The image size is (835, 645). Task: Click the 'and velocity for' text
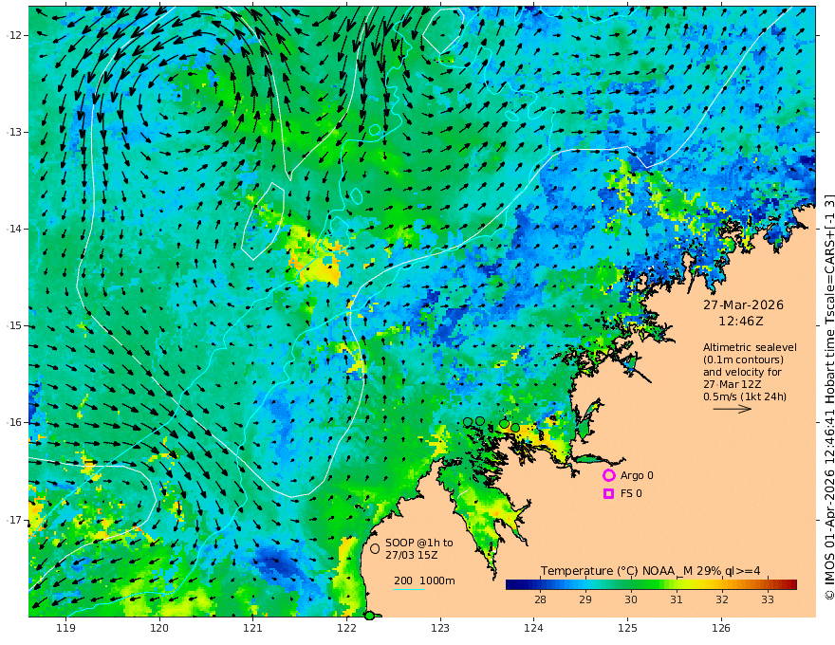coord(742,372)
